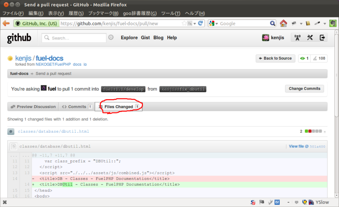Screen dimensions: 339x207
Task: Select head branch kenjis:fix_dbutil
Action: pyautogui.click(x=183, y=89)
